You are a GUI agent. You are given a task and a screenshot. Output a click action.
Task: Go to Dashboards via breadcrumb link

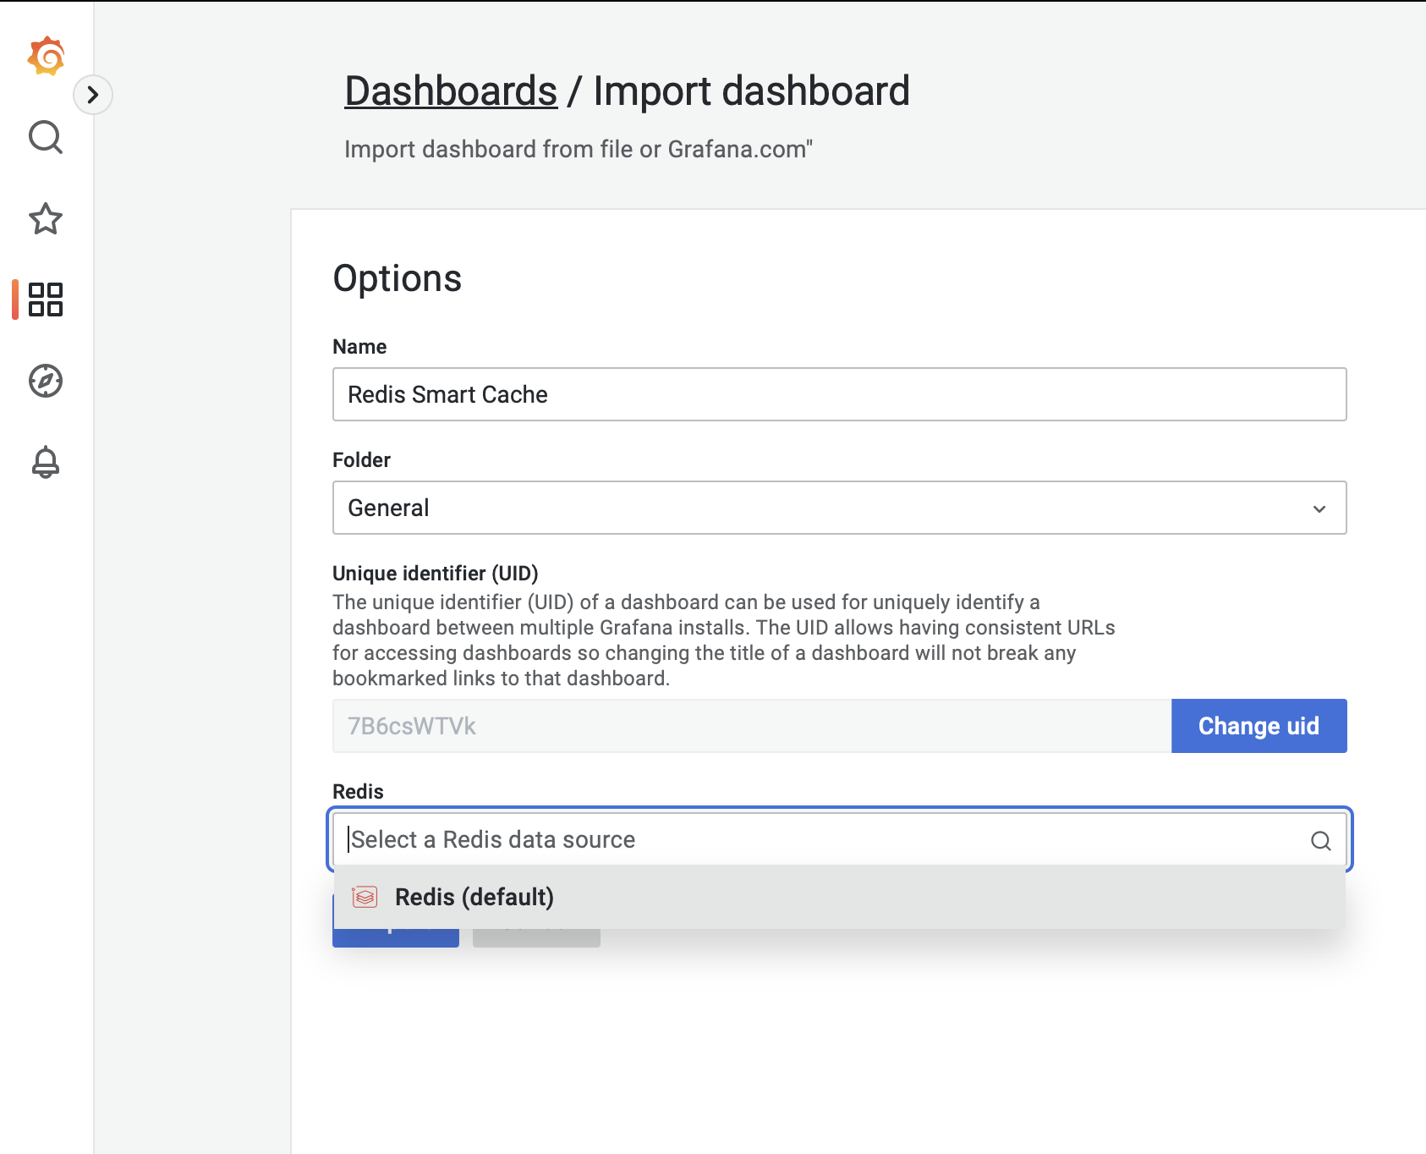pyautogui.click(x=451, y=91)
